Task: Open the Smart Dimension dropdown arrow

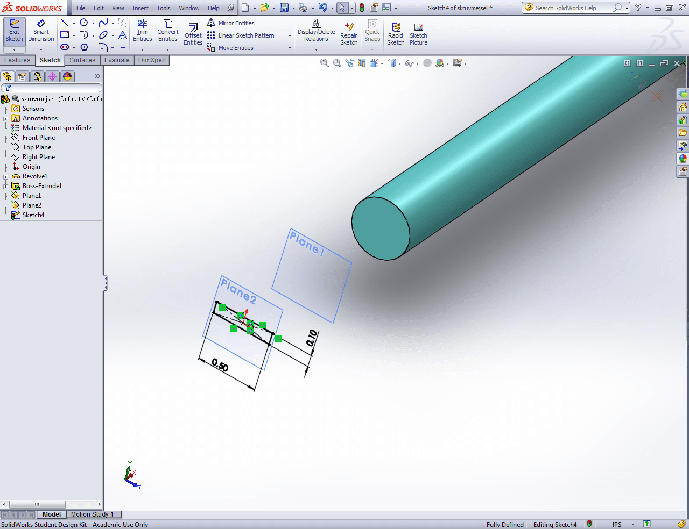Action: pos(41,49)
